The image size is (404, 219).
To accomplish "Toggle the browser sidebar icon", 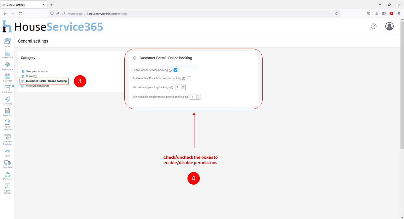I will pyautogui.click(x=384, y=14).
